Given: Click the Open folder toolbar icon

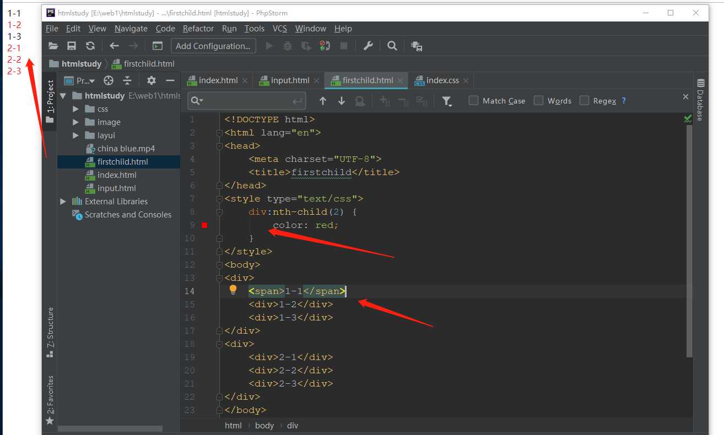Looking at the screenshot, I should coord(53,46).
